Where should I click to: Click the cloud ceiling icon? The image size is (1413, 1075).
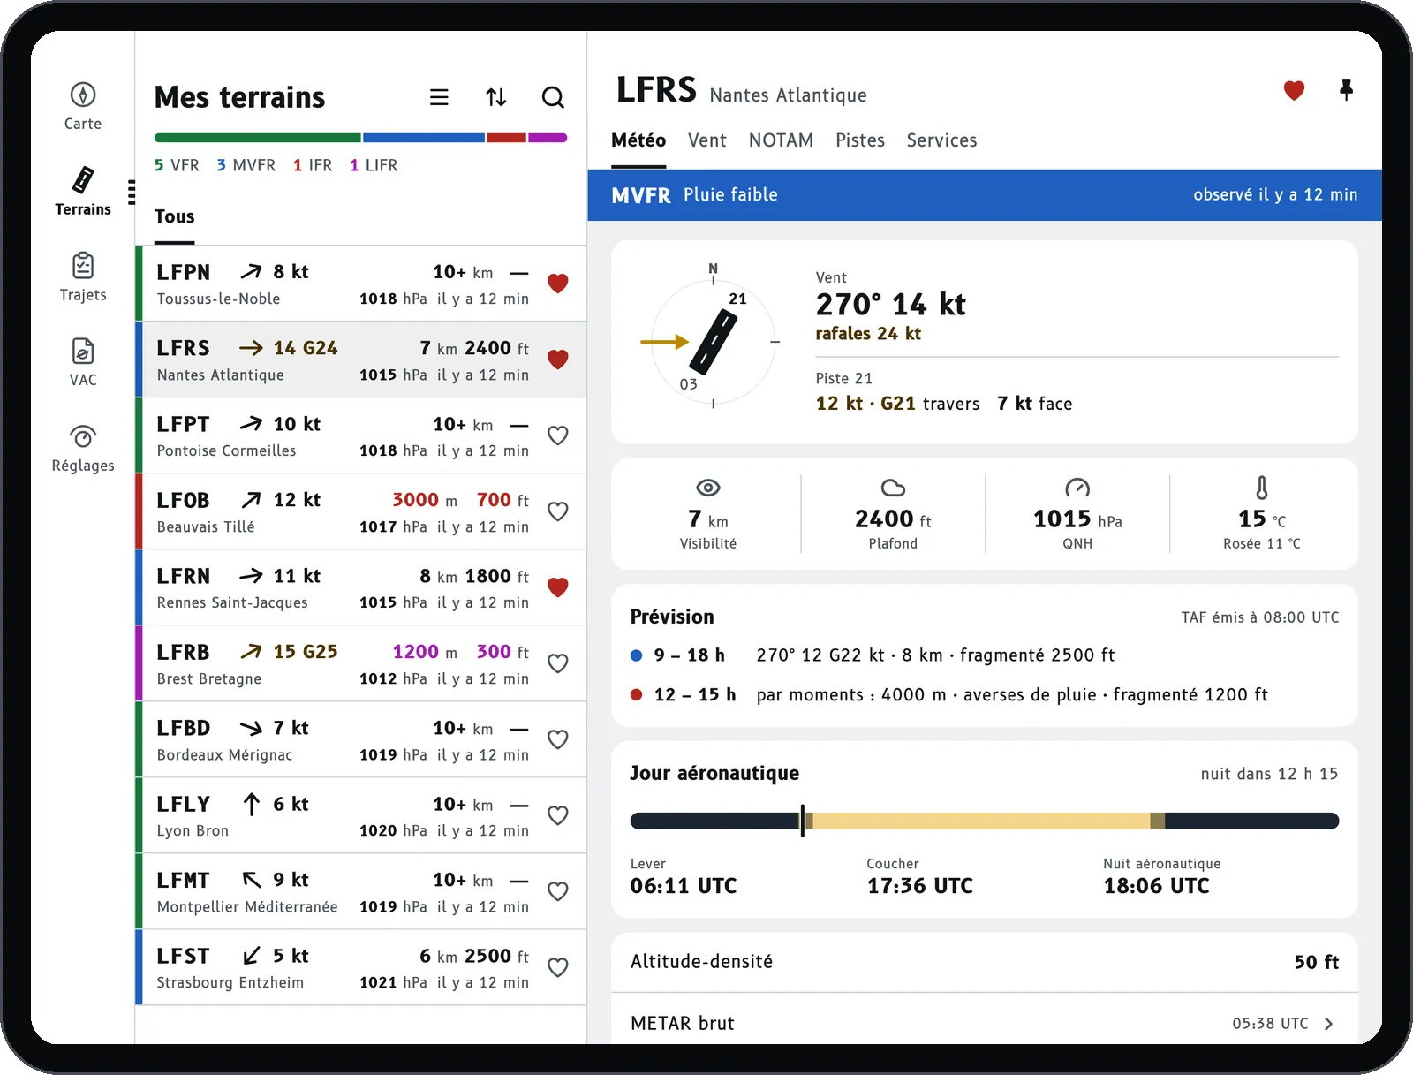(x=893, y=488)
